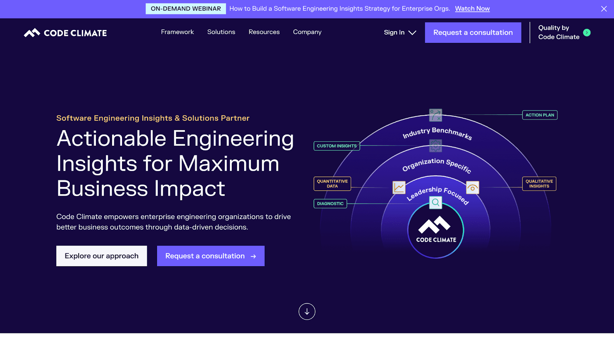Click the webinar title text in banner
The image size is (614, 348).
pyautogui.click(x=340, y=9)
